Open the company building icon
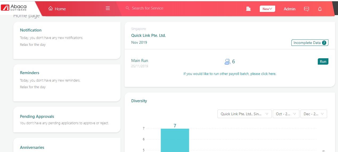Image resolution: width=338 pixels, height=152 pixels. [x=249, y=9]
